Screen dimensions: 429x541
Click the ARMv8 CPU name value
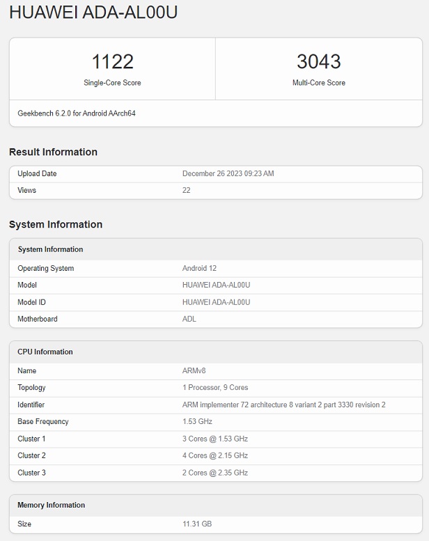point(193,370)
